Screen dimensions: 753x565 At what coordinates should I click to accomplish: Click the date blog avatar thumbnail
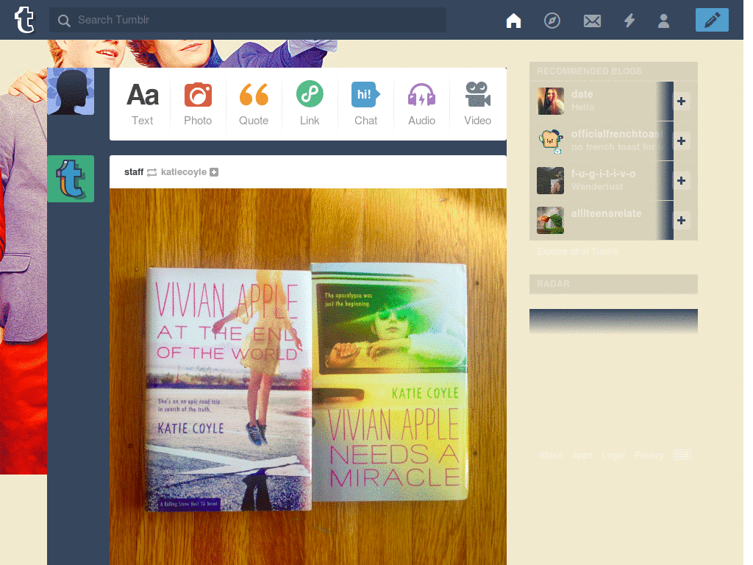(550, 101)
